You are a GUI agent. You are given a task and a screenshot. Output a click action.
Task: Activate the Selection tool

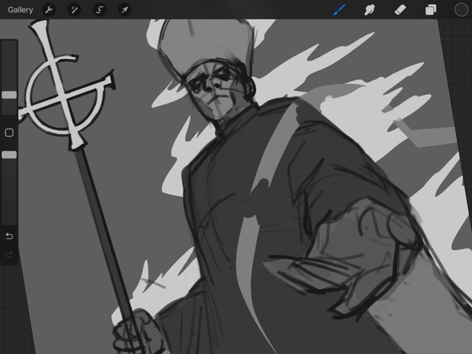(x=99, y=10)
